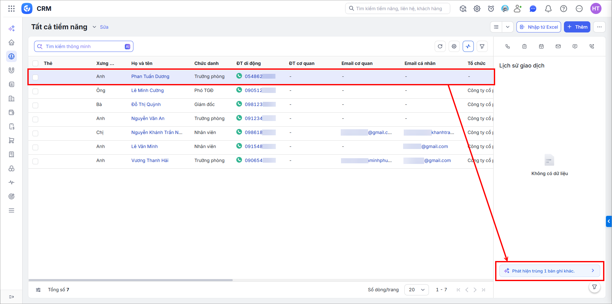Open the assistant avatar icon in the top bar
This screenshot has width=612, height=304.
[x=505, y=9]
